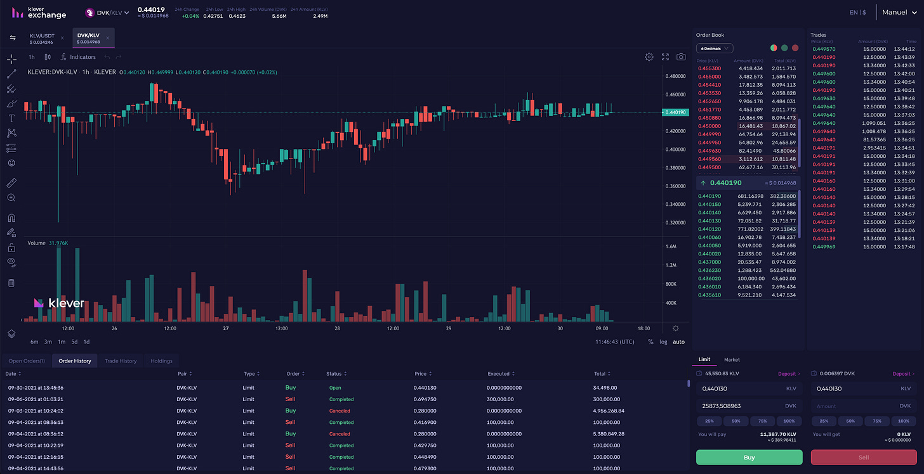Remove all drawings with the trash icon

(11, 283)
